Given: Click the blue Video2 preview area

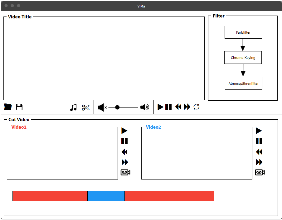Looking at the screenshot, I should (197, 153).
